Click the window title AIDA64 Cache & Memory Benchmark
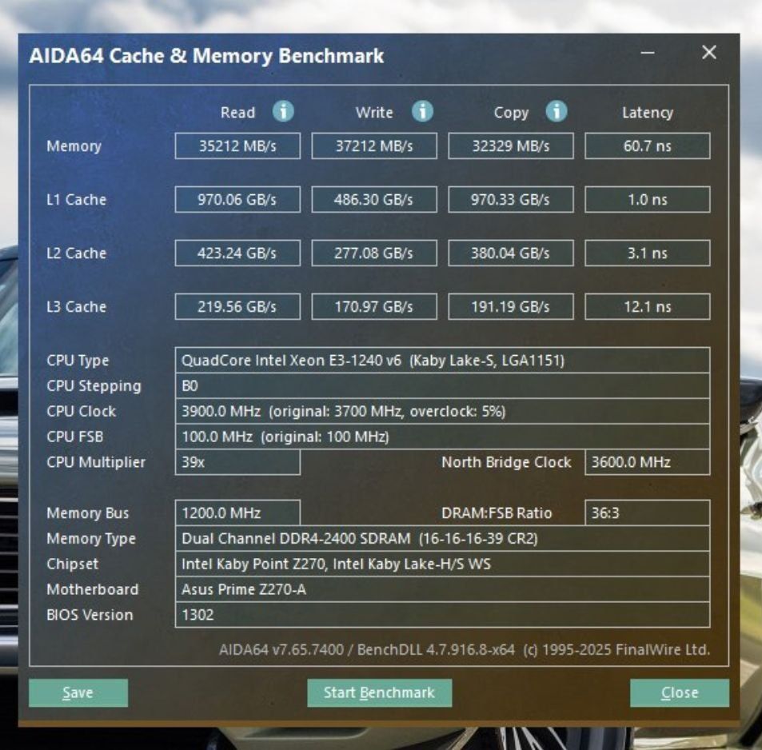 coord(206,56)
